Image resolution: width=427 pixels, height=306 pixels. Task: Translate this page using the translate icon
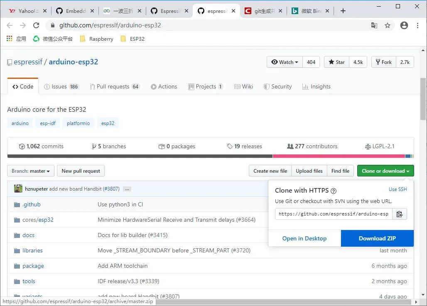point(374,25)
